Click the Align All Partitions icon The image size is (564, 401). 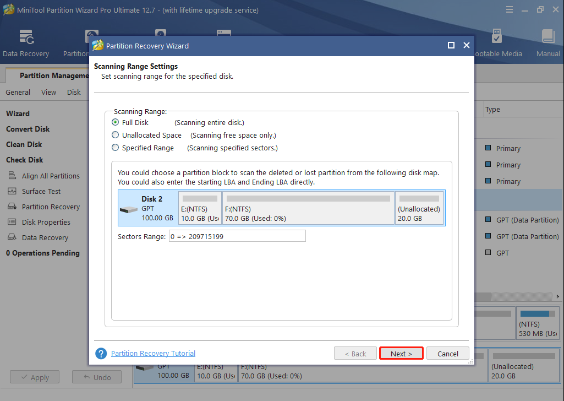coord(12,176)
